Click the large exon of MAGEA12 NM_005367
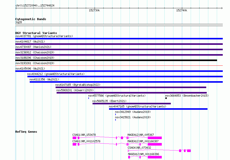This screenshot has height=160, width=230. 155,138
